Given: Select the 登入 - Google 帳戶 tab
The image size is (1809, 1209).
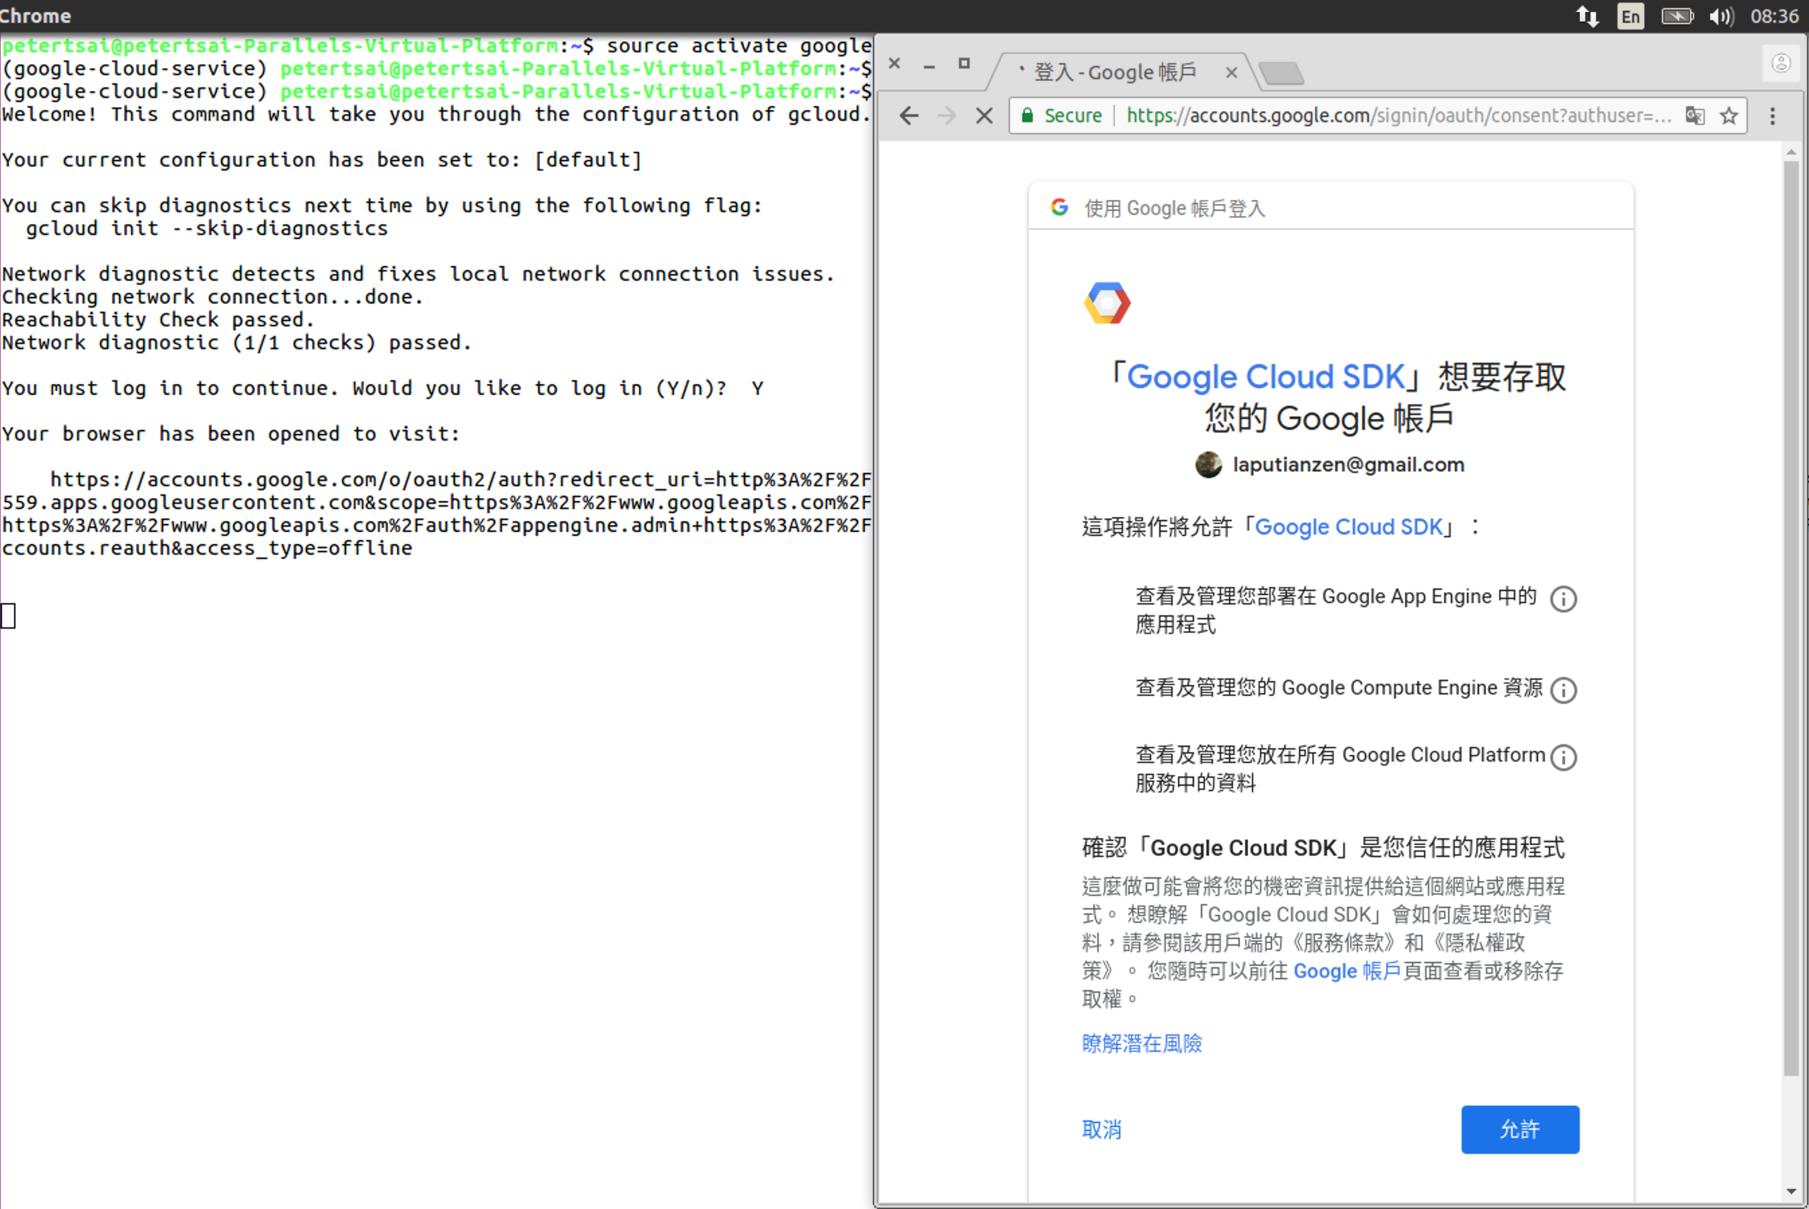Looking at the screenshot, I should tap(1115, 73).
